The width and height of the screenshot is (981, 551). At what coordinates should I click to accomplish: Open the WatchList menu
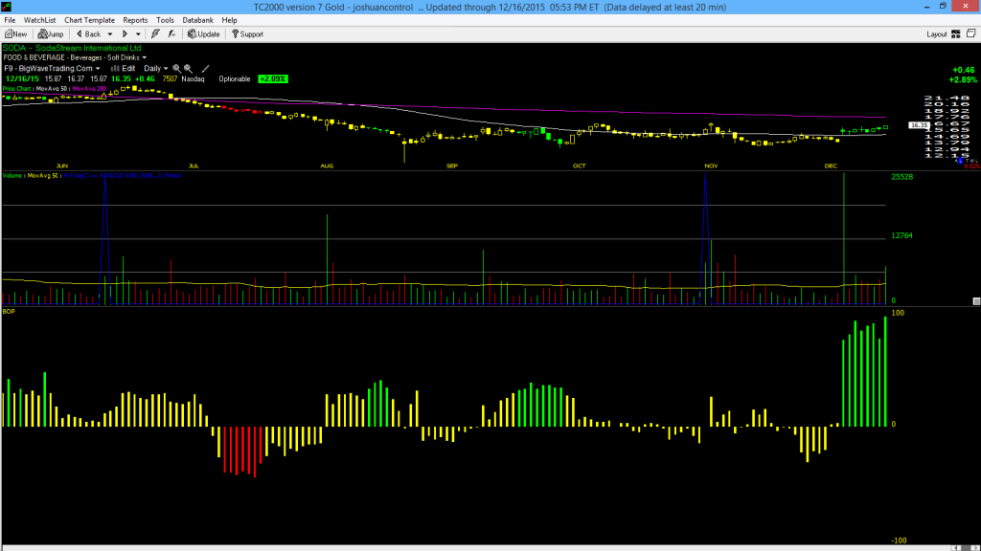pos(39,20)
